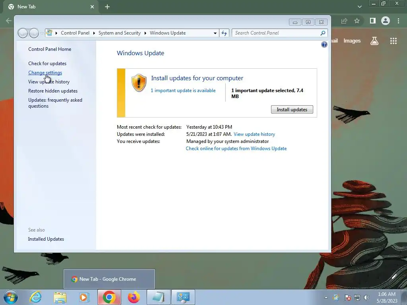This screenshot has height=305, width=407.
Task: Open recent pages dropdown beside nav arrows
Action: (42, 33)
